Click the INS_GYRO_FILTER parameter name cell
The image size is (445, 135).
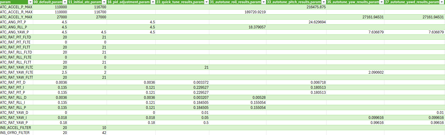16,133
